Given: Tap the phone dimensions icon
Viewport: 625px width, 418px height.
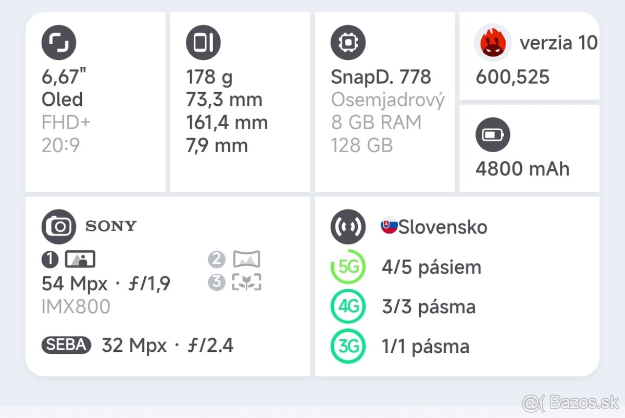Looking at the screenshot, I should [204, 42].
